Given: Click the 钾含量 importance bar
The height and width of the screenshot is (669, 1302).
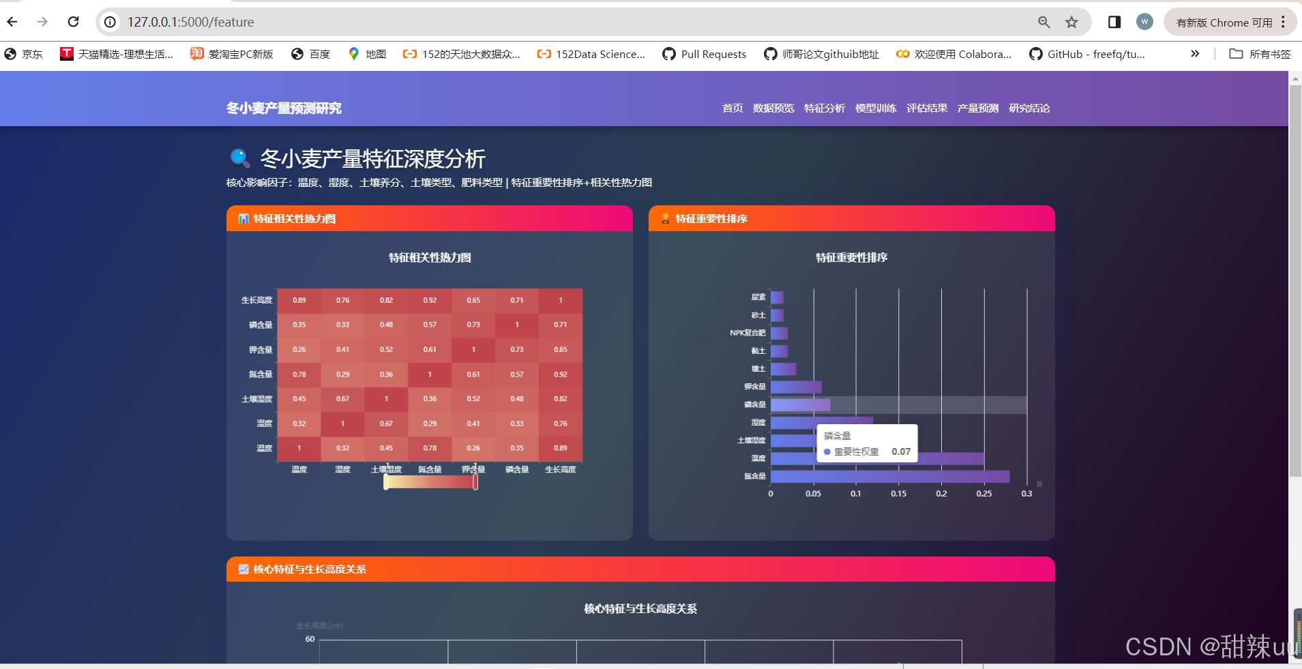Looking at the screenshot, I should [796, 387].
